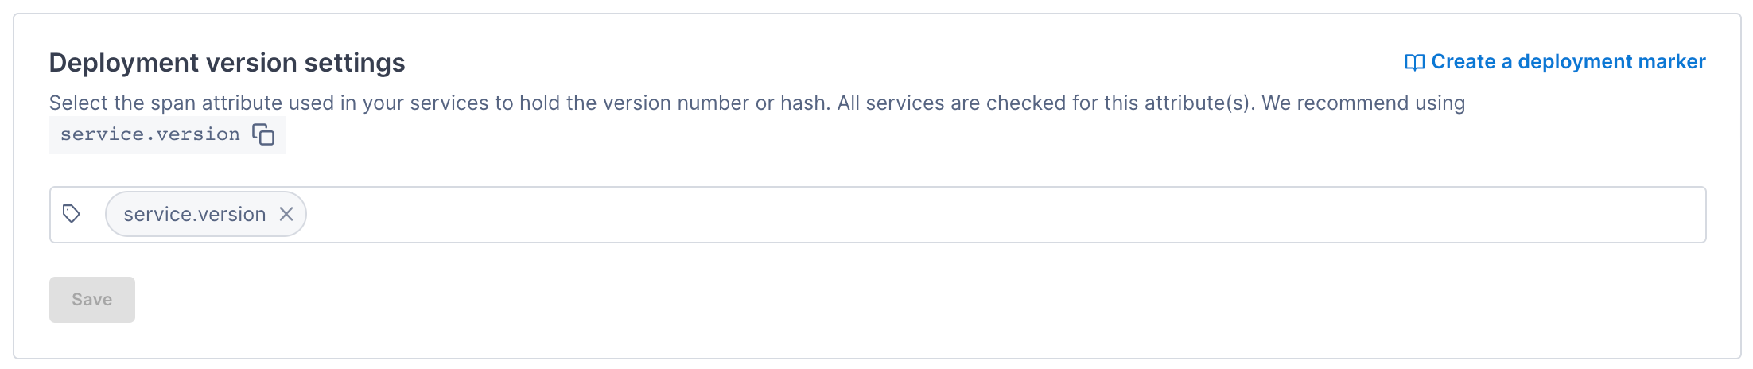The height and width of the screenshot is (369, 1753).
Task: Click the tag icon in attribute field
Action: (72, 214)
